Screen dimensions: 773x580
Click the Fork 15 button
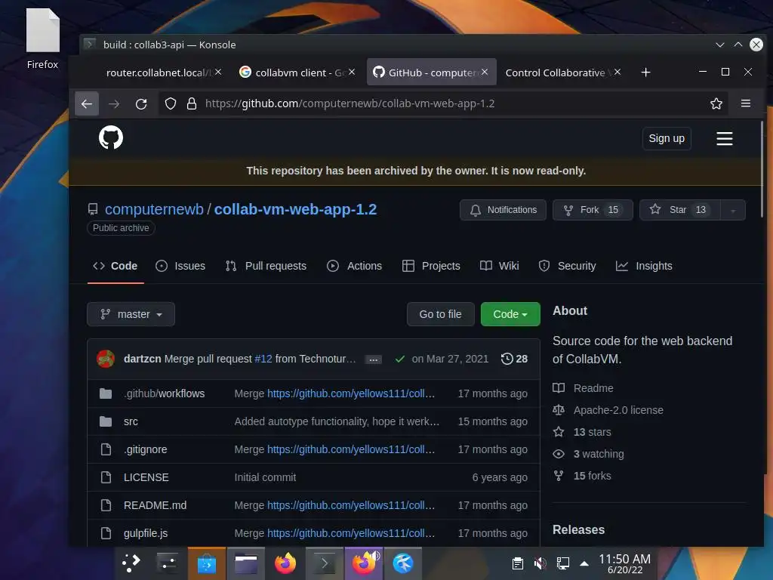(x=593, y=210)
